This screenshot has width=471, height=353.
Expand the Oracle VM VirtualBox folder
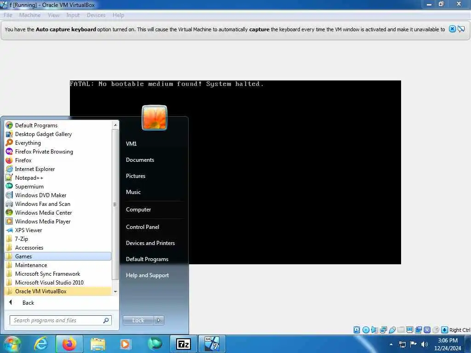point(57,291)
